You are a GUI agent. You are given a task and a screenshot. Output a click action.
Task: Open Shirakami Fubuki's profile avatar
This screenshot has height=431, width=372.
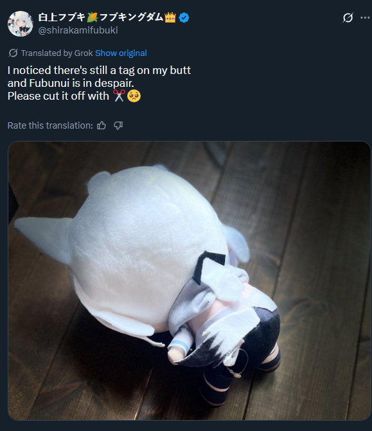click(x=21, y=24)
